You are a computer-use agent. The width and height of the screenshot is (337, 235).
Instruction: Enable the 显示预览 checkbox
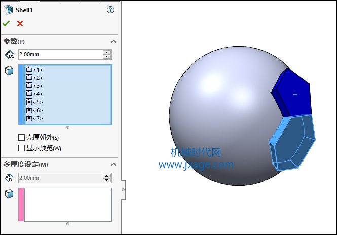[x=21, y=148]
